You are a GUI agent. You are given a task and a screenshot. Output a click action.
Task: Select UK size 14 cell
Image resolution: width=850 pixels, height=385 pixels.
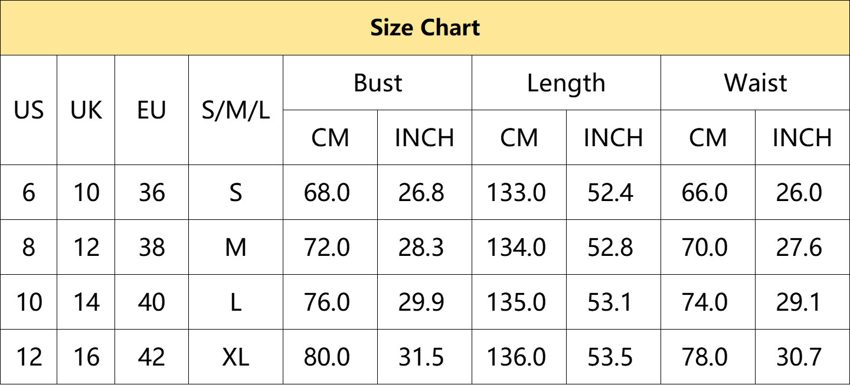click(86, 302)
